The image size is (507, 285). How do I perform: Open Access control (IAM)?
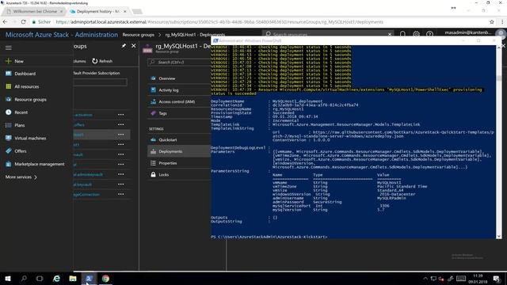pyautogui.click(x=177, y=102)
